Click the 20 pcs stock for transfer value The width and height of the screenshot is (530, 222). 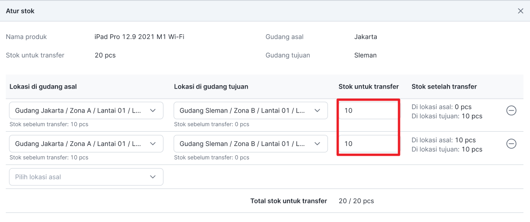(x=105, y=55)
